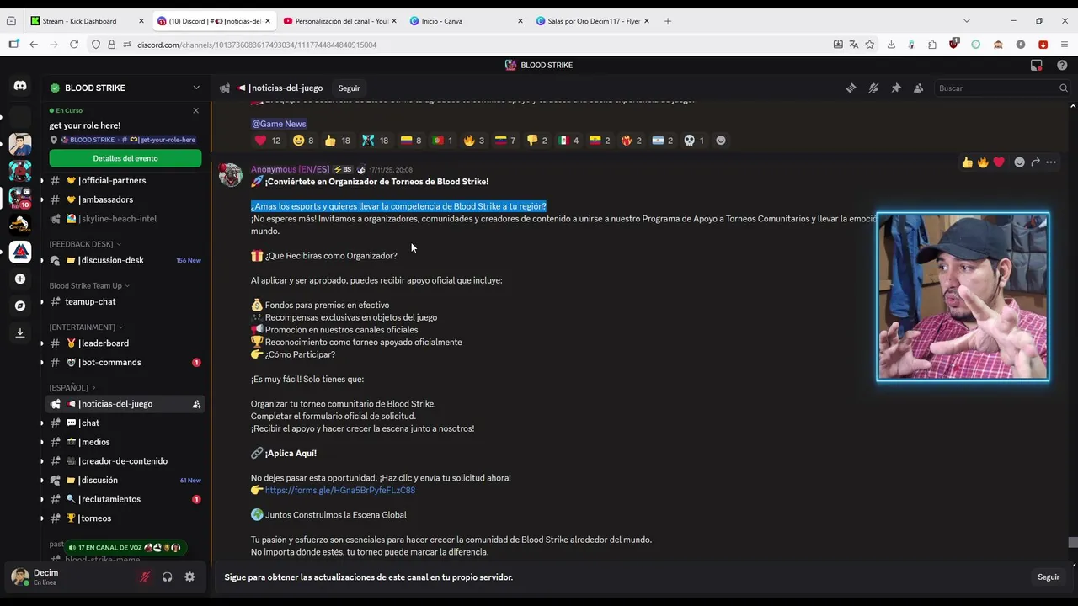
Task: Toggle the fire reaction showing 3
Action: pos(473,141)
